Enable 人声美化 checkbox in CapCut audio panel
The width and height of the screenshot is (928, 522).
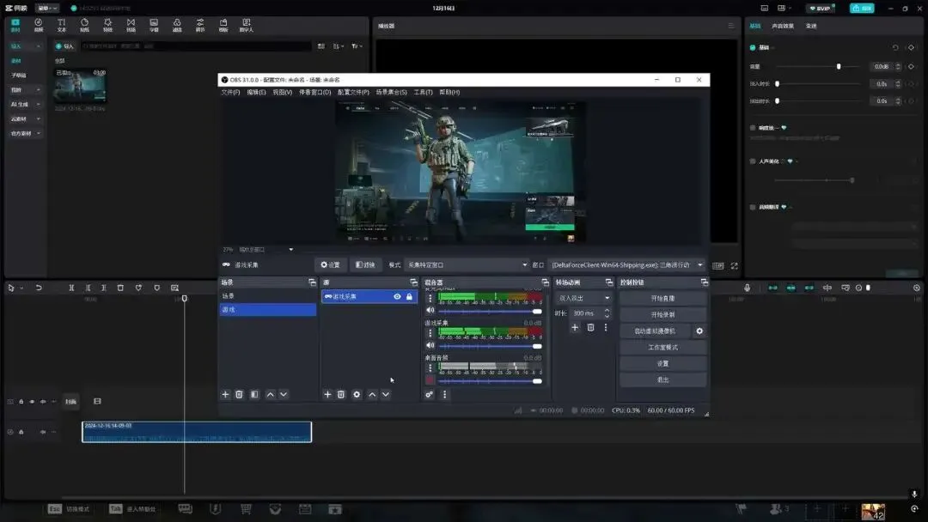(753, 161)
